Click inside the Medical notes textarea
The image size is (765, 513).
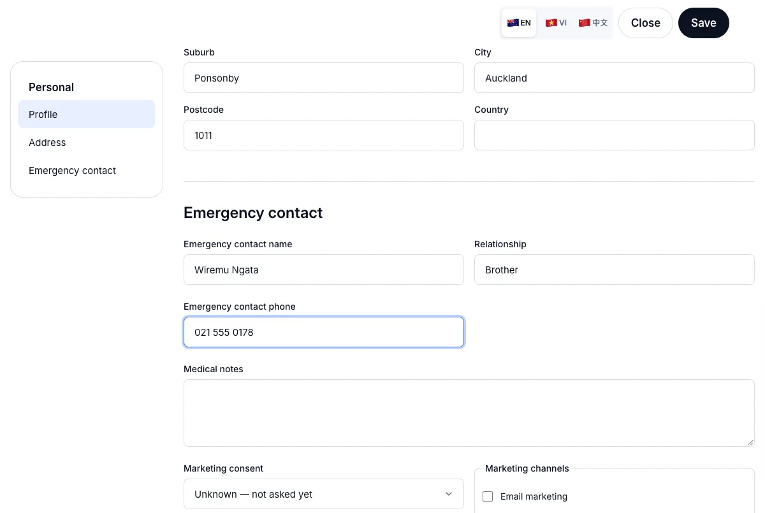pos(469,413)
